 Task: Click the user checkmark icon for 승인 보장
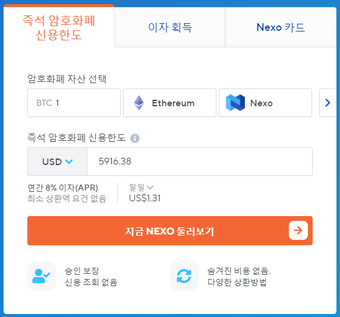pos(42,276)
